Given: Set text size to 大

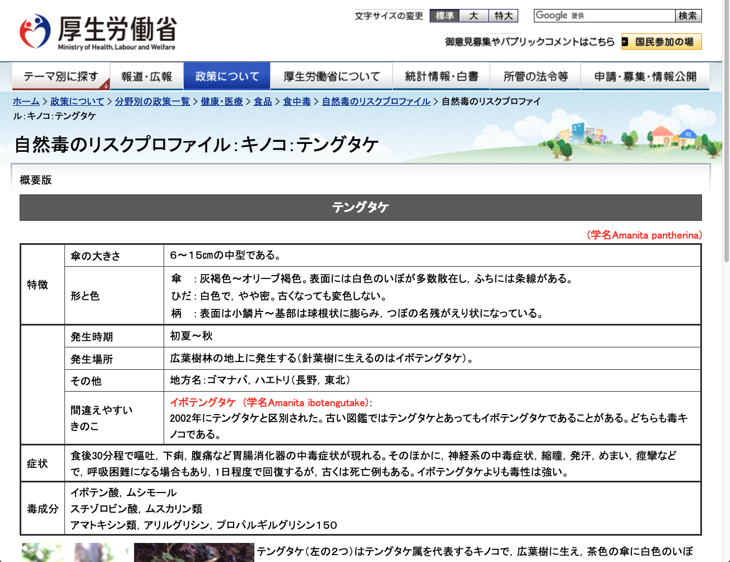Looking at the screenshot, I should pos(474,16).
